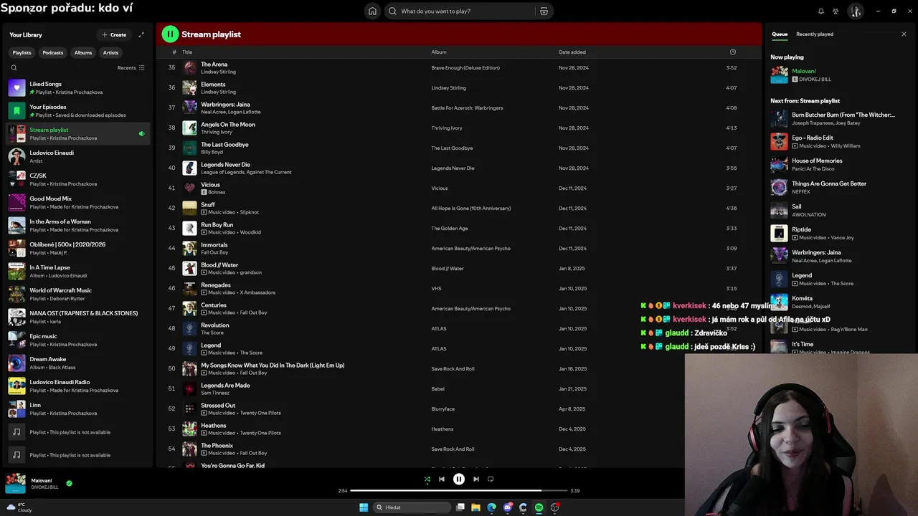Open Microsoft Edge from the taskbar
Viewport: 918px width, 516px height.
491,507
